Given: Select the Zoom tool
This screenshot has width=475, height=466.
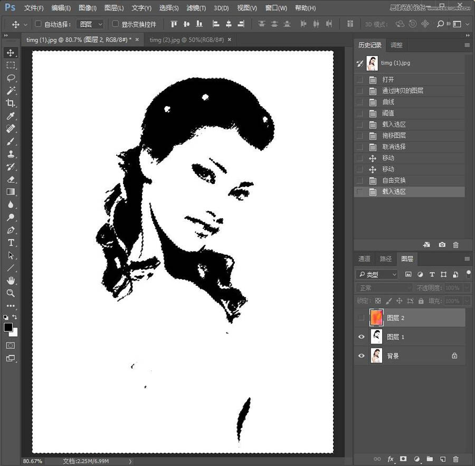Looking at the screenshot, I should (x=11, y=293).
